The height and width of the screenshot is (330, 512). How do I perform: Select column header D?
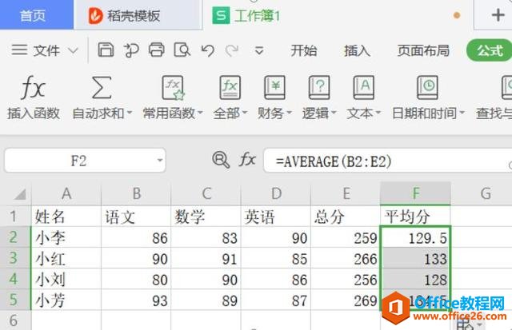(x=276, y=193)
